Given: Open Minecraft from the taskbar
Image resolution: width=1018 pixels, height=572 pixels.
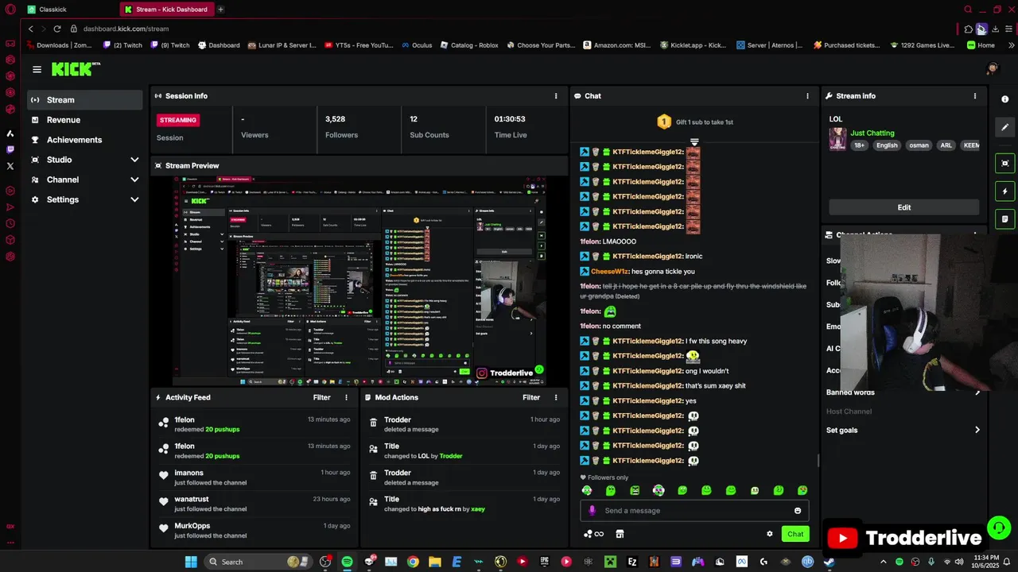Looking at the screenshot, I should tap(610, 562).
